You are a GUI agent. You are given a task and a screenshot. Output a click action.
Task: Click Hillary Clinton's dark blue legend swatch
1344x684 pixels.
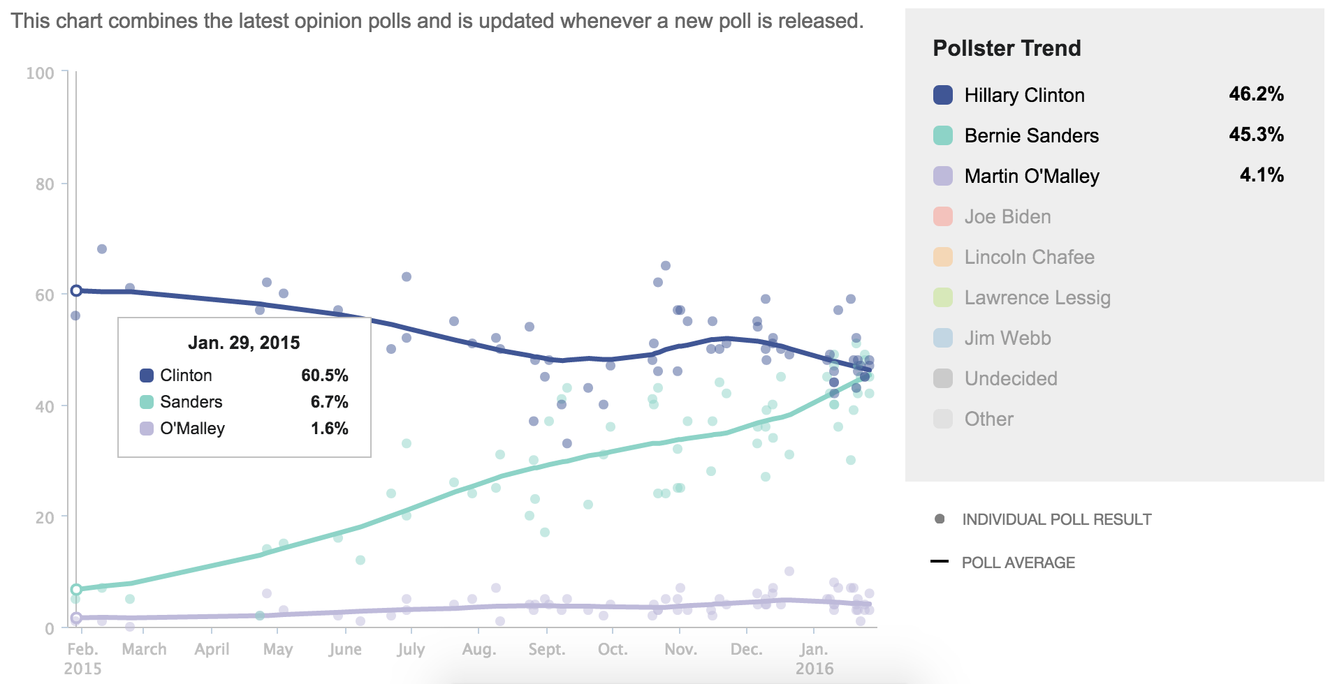[x=943, y=95]
